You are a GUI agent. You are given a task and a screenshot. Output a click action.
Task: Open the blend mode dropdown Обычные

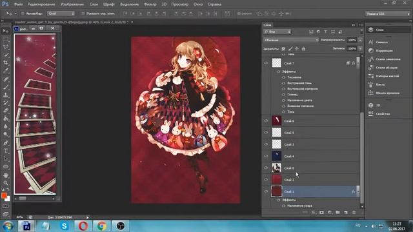tap(291, 40)
